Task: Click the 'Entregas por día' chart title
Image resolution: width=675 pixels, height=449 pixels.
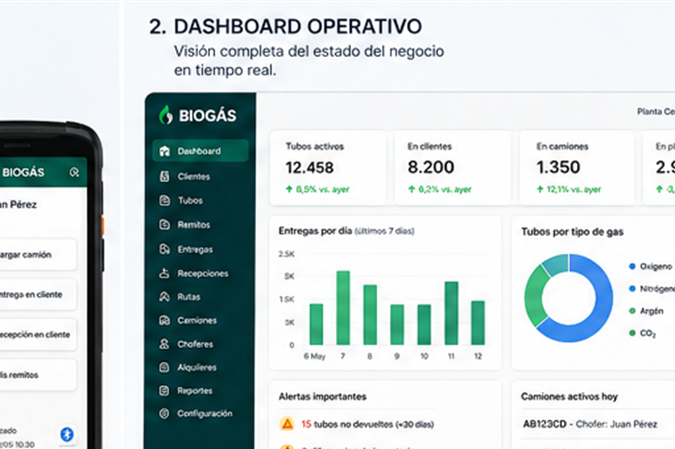Action: [x=346, y=231]
